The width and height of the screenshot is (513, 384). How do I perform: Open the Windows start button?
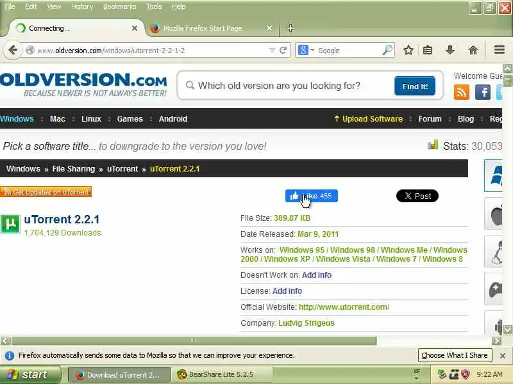pos(30,374)
